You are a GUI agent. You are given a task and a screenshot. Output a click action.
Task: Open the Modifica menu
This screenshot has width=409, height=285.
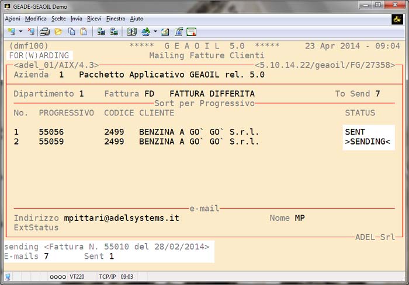coord(36,19)
